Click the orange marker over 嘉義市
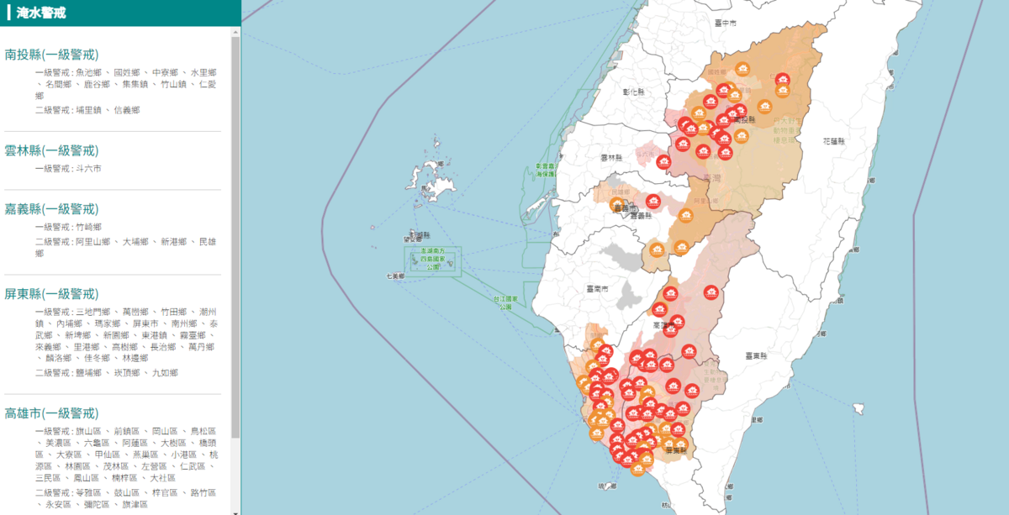The image size is (1009, 515). click(x=616, y=205)
